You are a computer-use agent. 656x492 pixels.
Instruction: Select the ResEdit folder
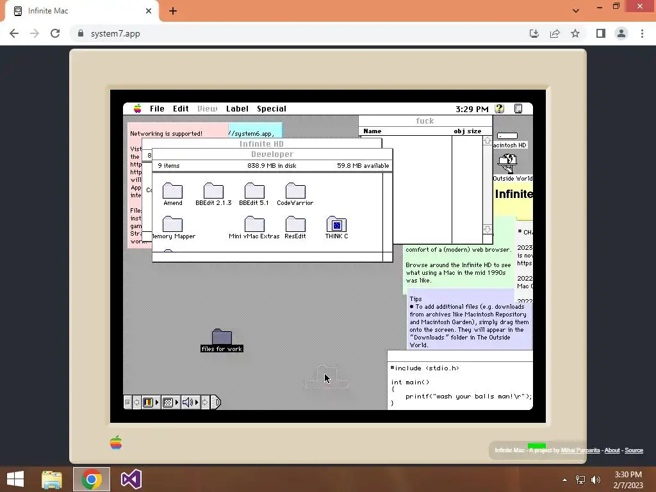click(295, 228)
